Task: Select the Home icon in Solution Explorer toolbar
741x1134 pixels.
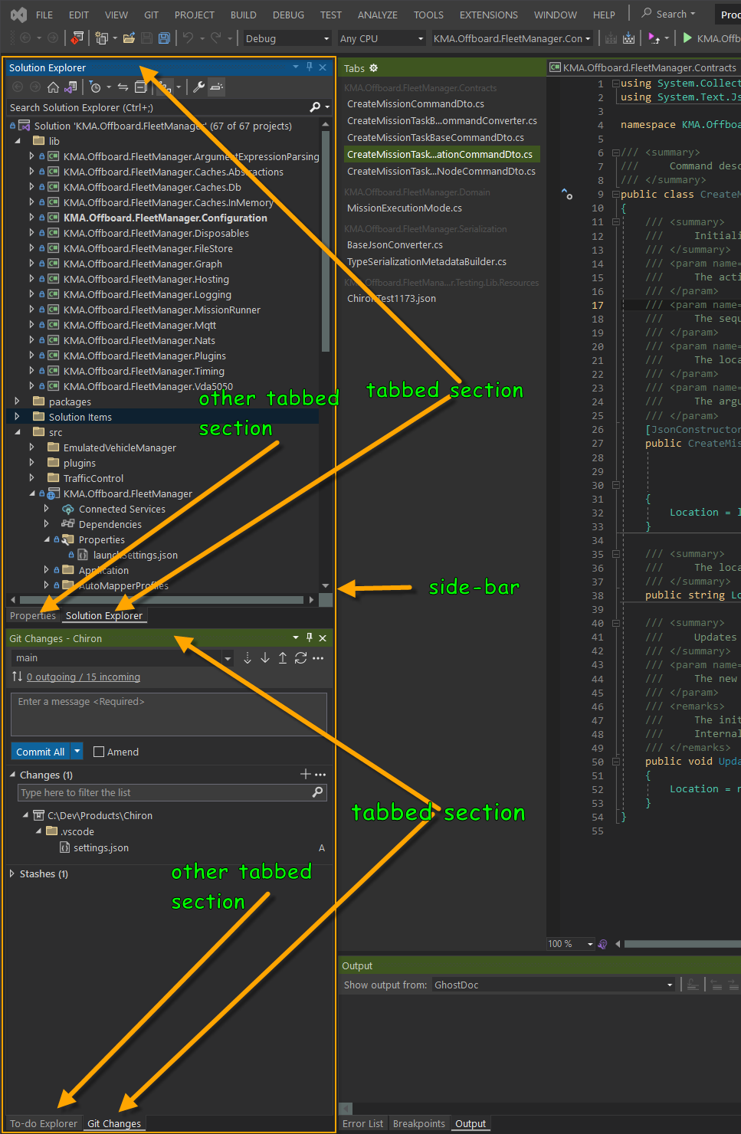Action: pyautogui.click(x=54, y=87)
